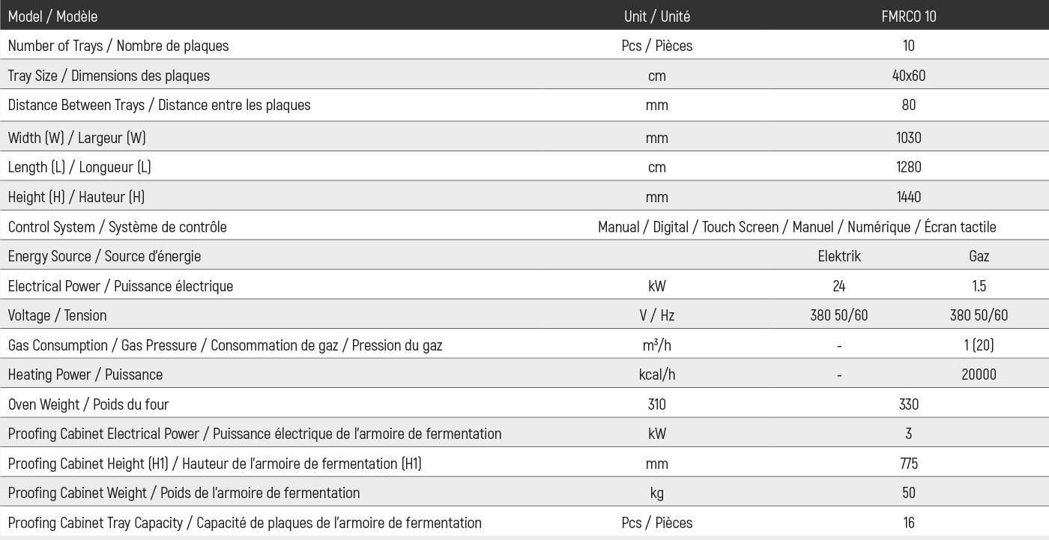
Task: Click the electrical power value "24"
Action: [838, 286]
